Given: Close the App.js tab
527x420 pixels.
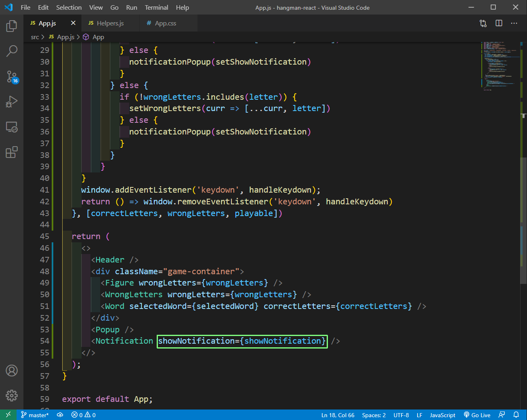Looking at the screenshot, I should click(x=73, y=23).
